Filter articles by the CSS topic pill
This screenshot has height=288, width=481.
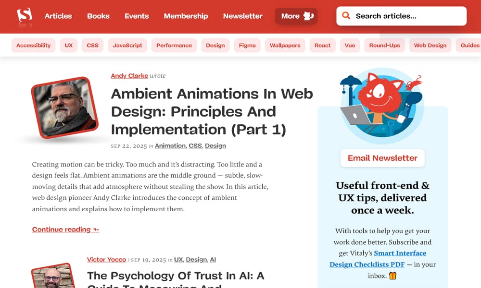92,46
